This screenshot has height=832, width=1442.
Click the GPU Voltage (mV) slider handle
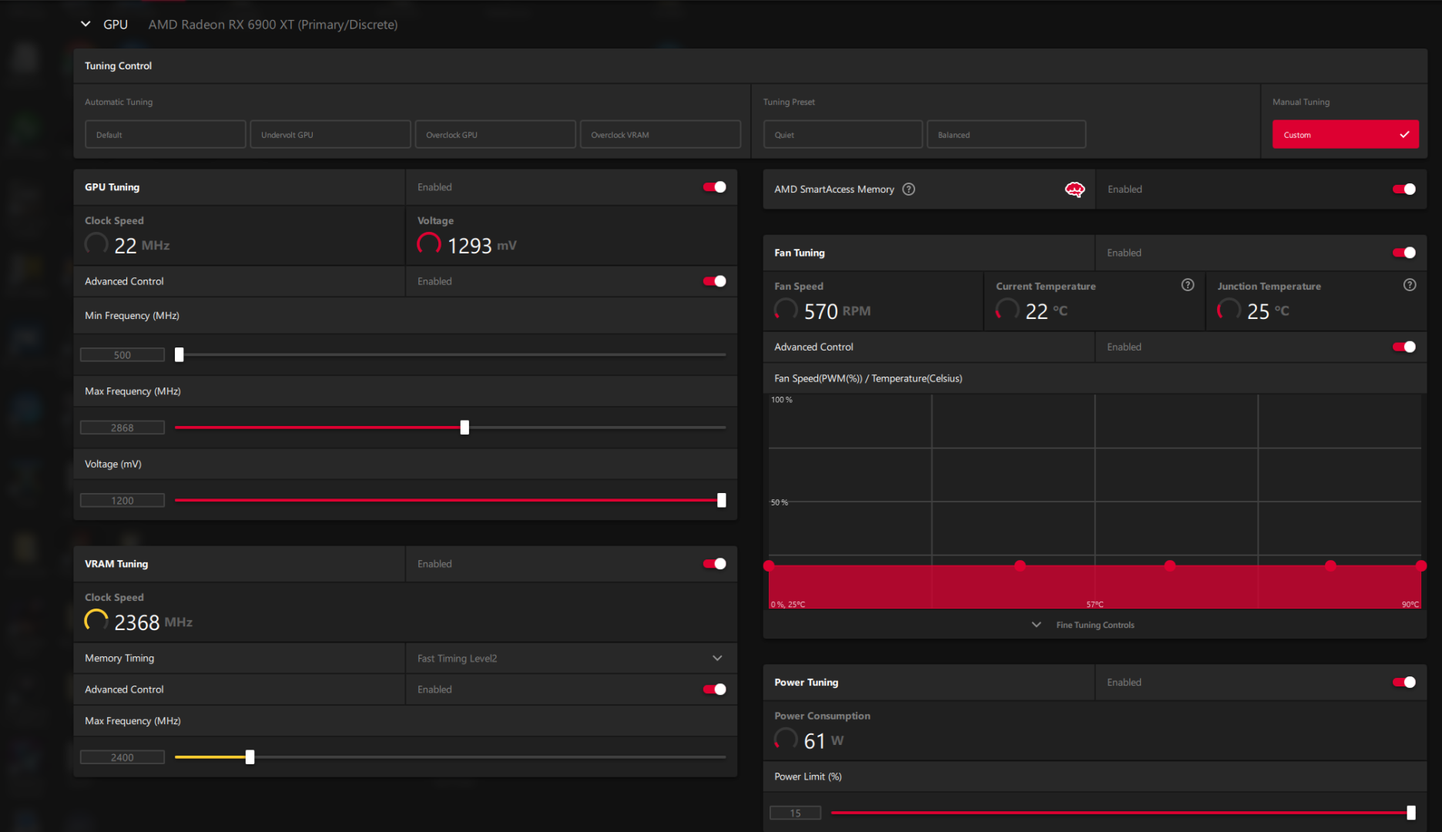pyautogui.click(x=722, y=501)
